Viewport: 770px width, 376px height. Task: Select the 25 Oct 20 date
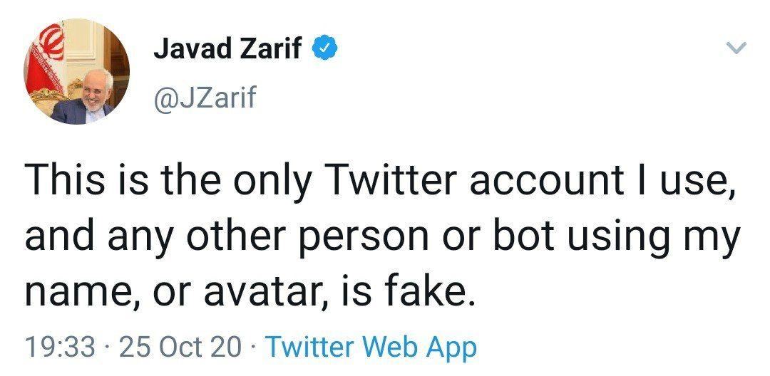click(180, 348)
